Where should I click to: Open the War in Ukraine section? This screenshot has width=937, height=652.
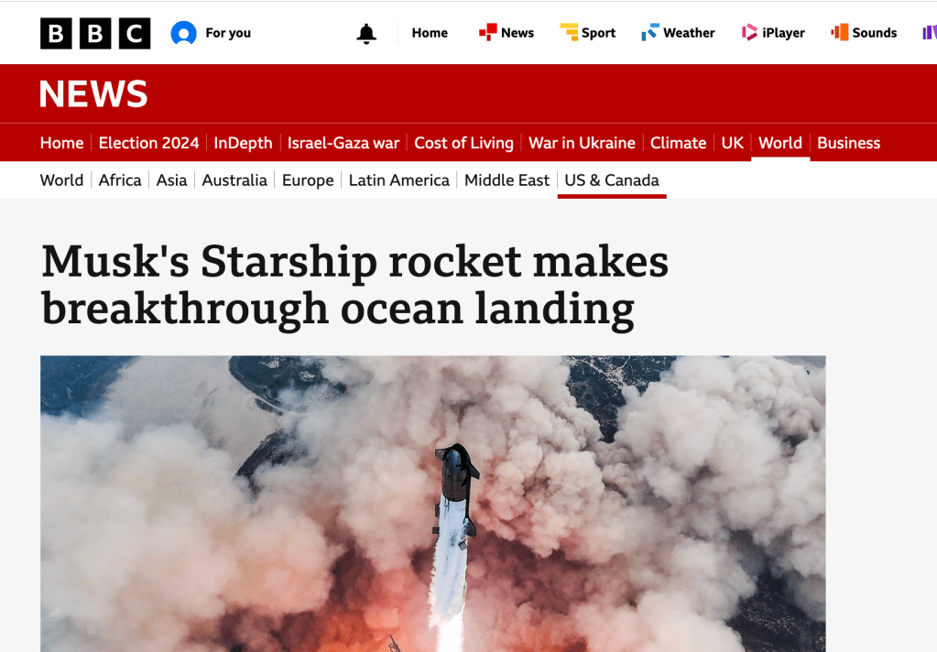[x=582, y=143]
